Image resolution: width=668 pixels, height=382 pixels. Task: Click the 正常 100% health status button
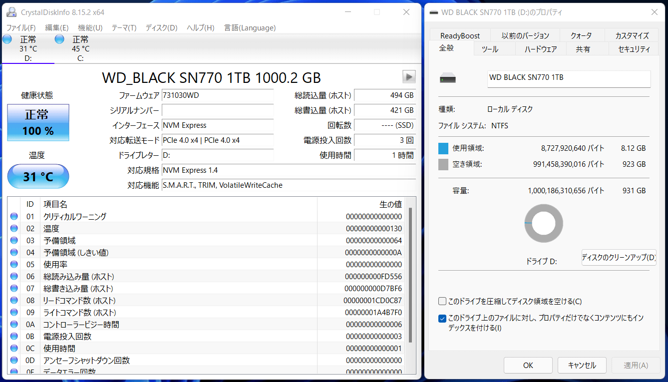pos(38,122)
